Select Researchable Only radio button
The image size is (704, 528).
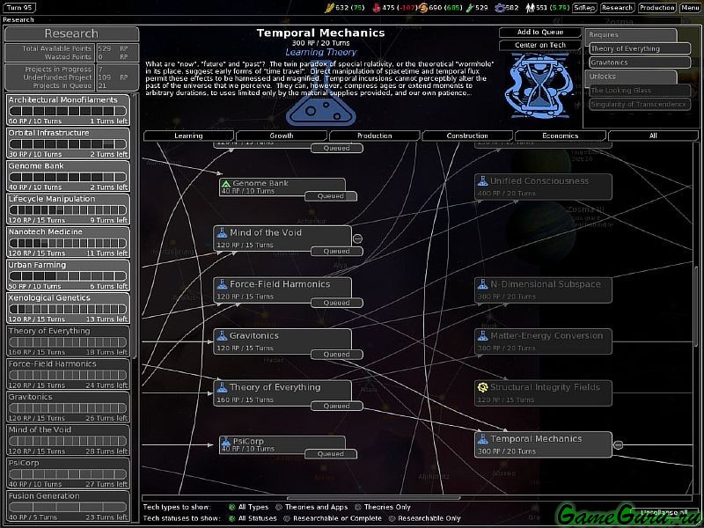(392, 518)
